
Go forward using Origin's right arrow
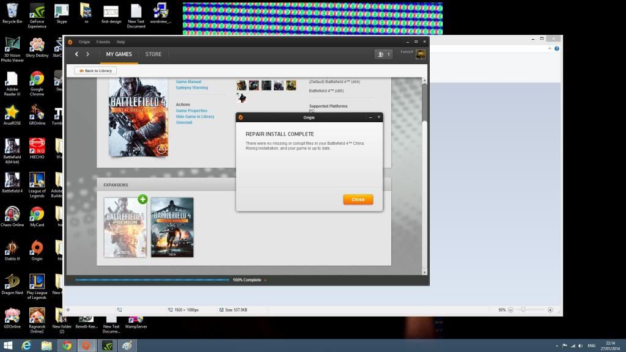point(88,54)
